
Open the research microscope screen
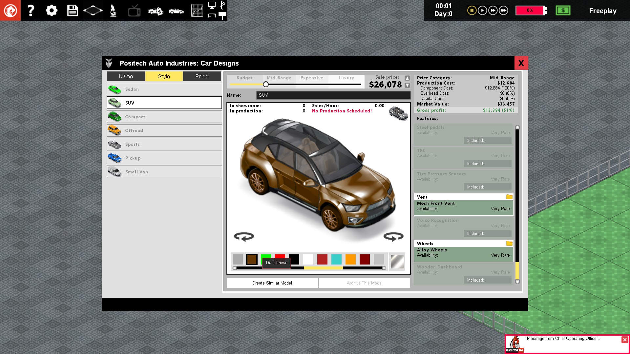(113, 10)
